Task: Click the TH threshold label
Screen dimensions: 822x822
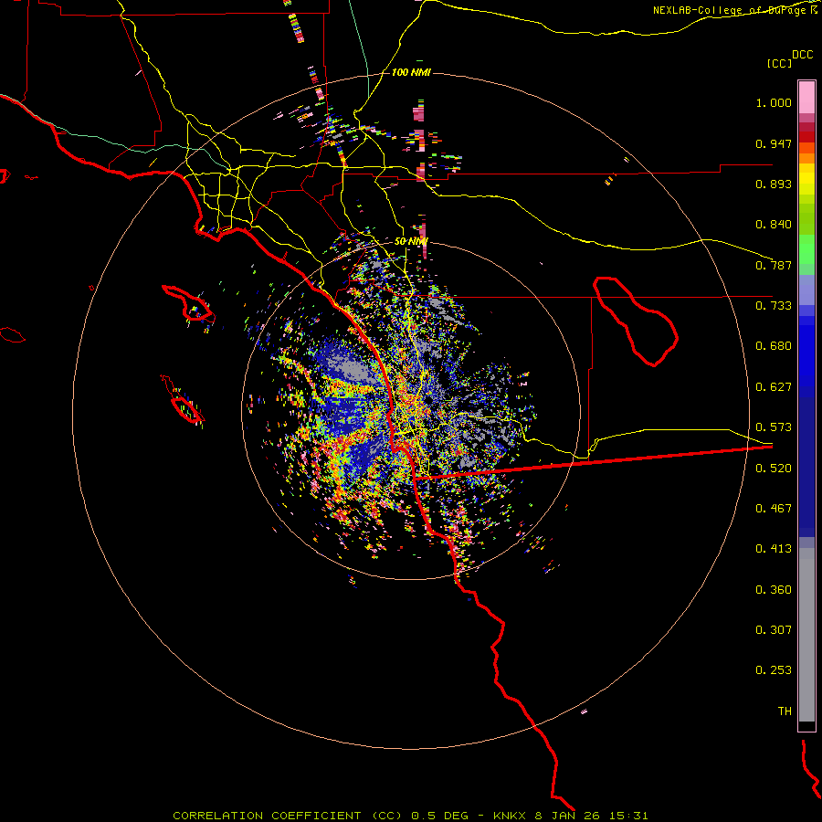Action: pyautogui.click(x=785, y=711)
